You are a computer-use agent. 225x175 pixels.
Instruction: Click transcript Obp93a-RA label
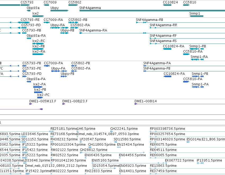click(36, 36)
